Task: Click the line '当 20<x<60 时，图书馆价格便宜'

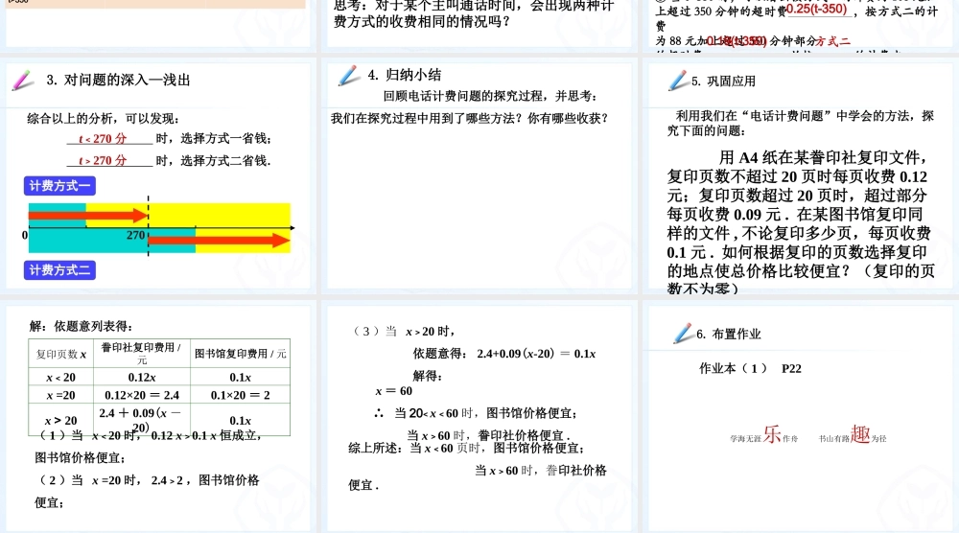Action: tap(485, 413)
